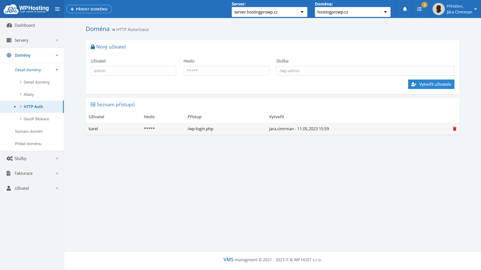Open the Server selection dropdown
481x270 pixels.
click(269, 12)
